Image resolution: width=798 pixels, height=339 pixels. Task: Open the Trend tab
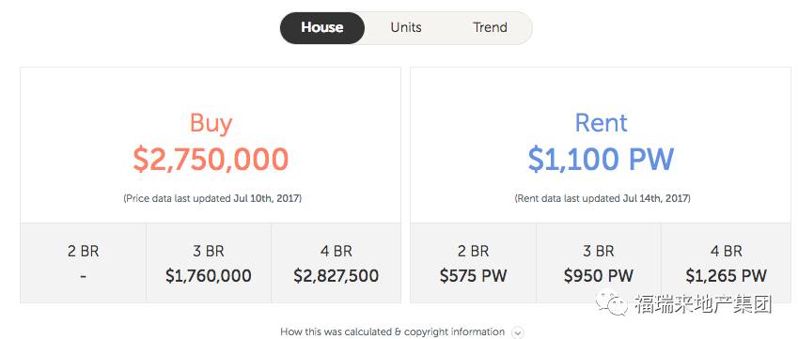pos(490,27)
